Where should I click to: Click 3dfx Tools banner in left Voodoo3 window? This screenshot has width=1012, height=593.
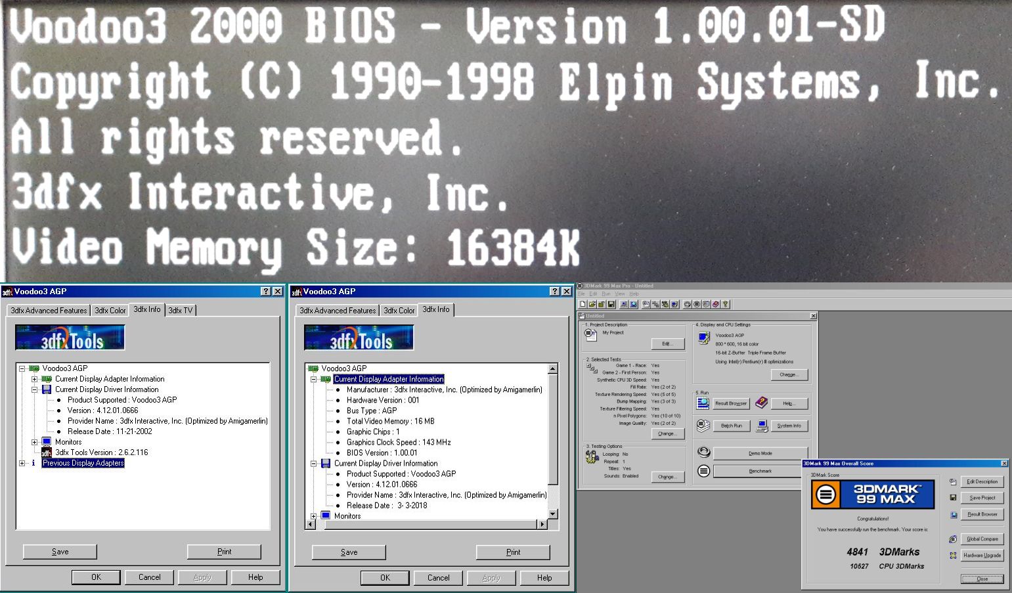[70, 338]
